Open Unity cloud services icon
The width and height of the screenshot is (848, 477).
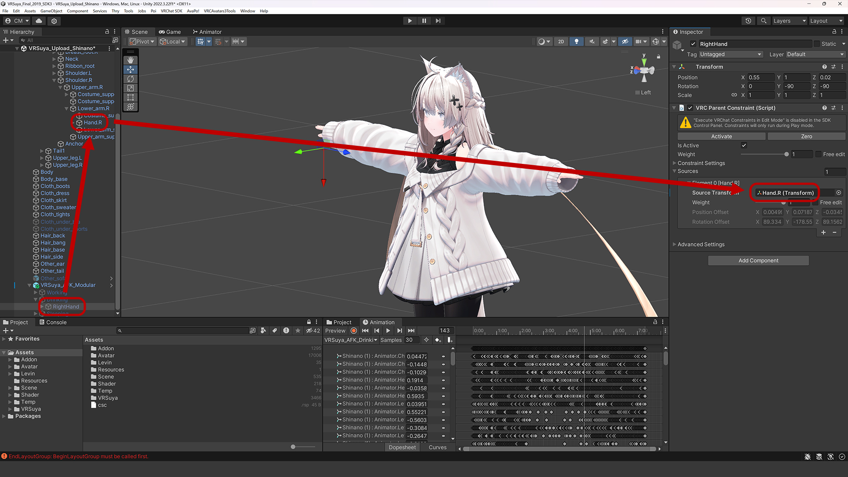[39, 21]
